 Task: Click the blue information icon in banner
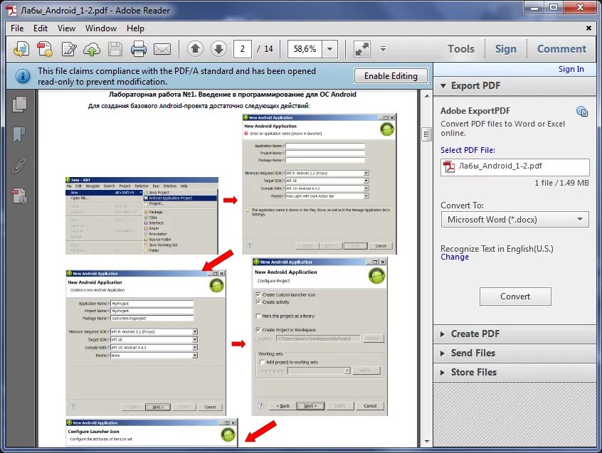pos(23,76)
